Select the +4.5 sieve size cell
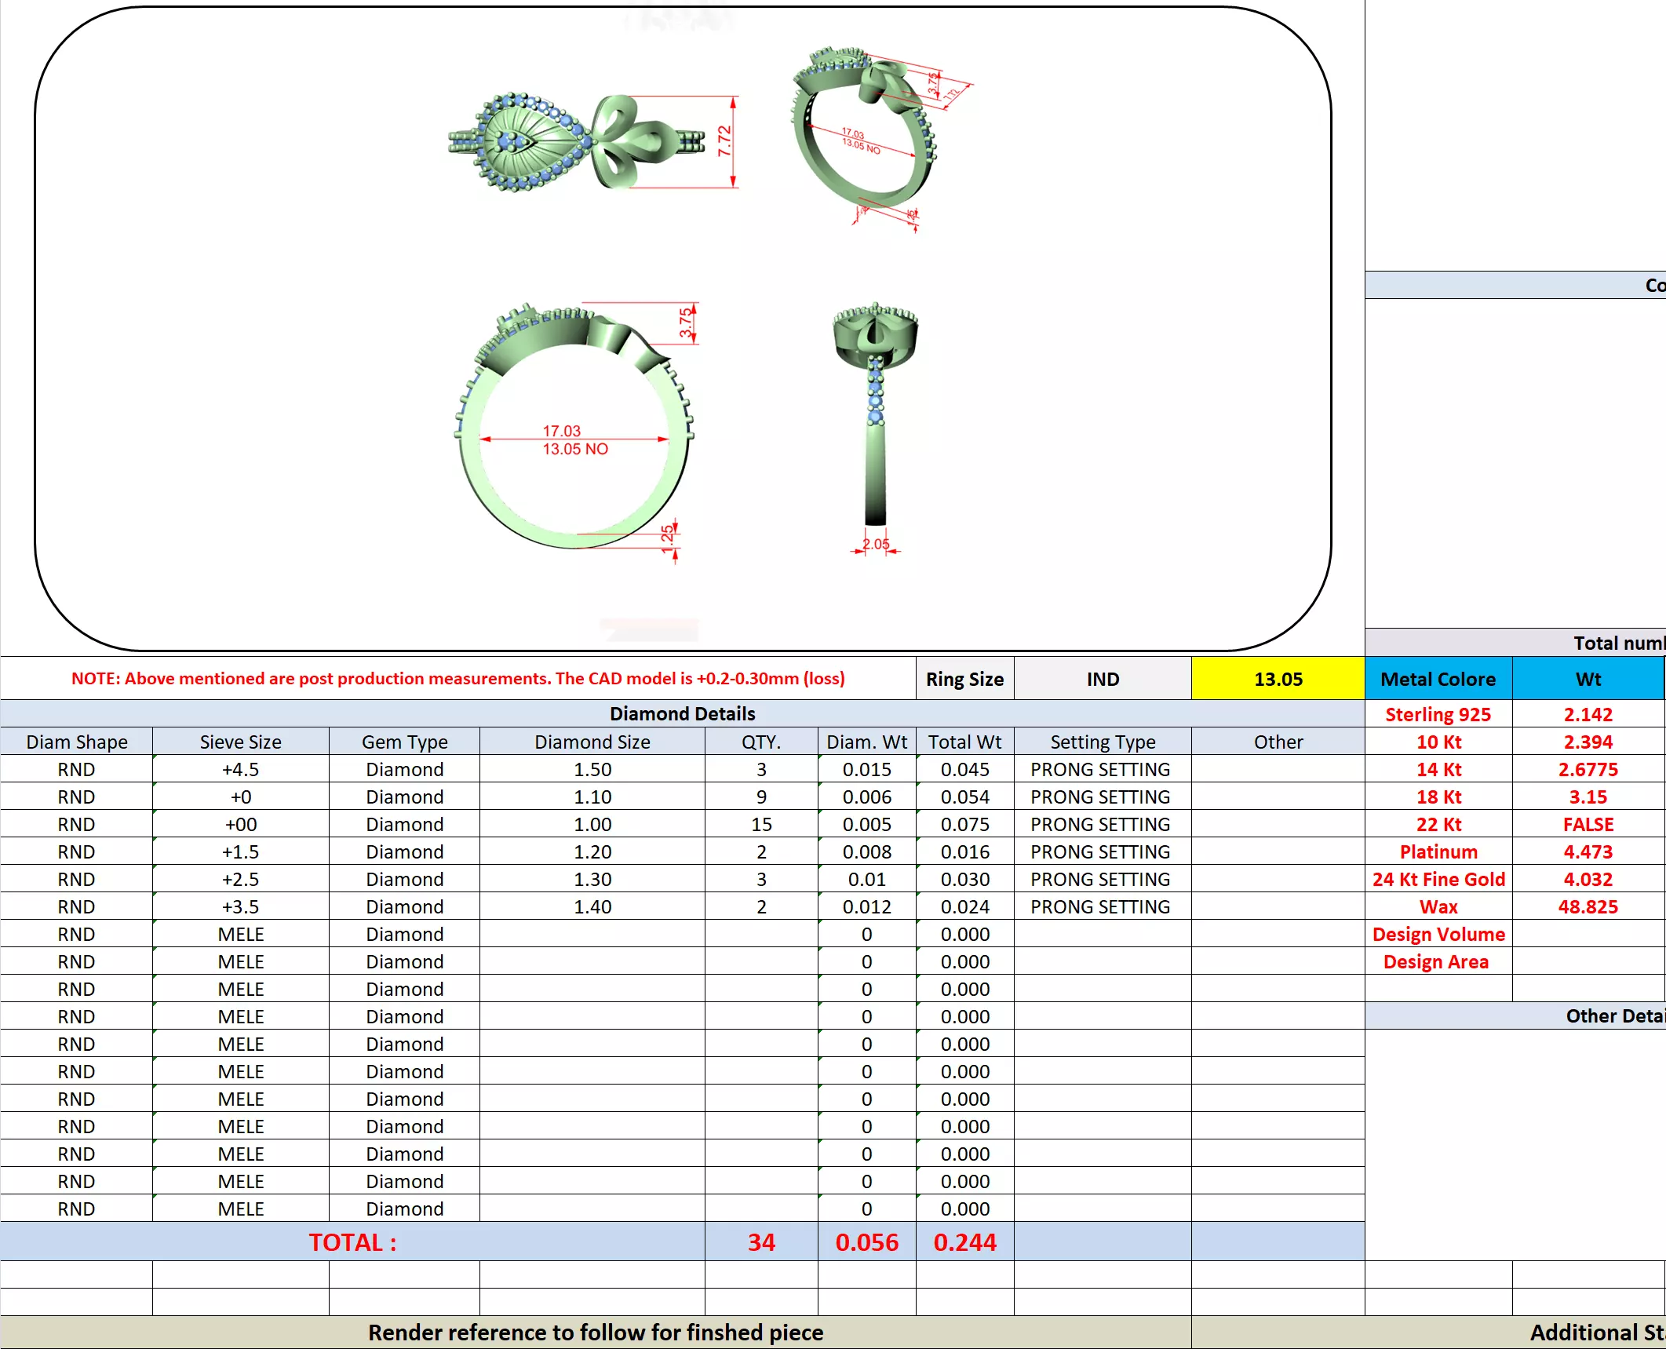1666x1349 pixels. pyautogui.click(x=240, y=769)
